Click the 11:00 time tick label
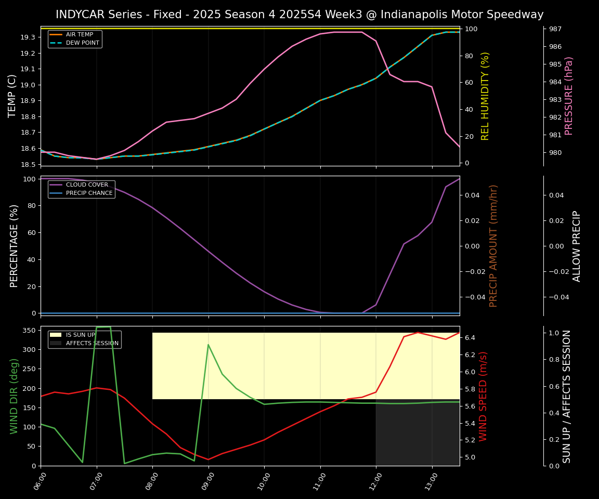 click(319, 481)
